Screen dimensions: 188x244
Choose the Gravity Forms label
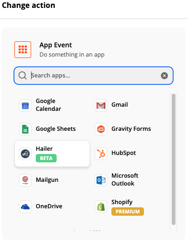131,129
